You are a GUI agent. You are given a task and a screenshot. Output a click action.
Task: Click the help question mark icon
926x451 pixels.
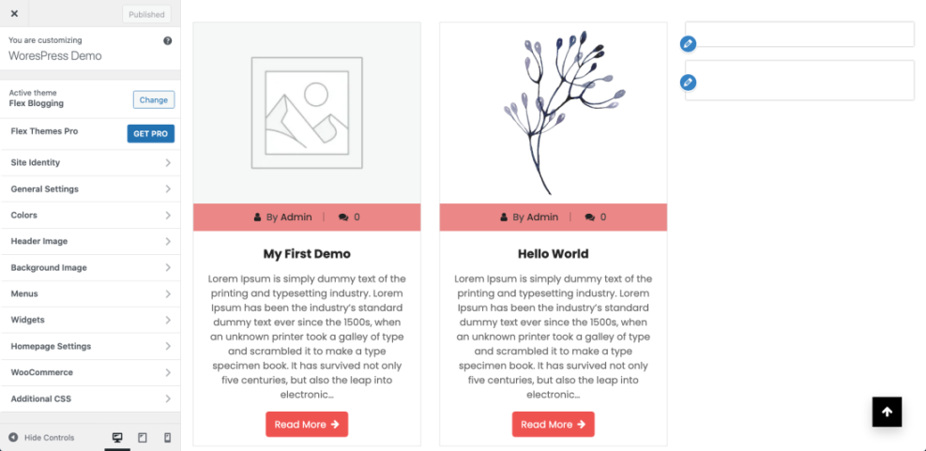click(x=168, y=41)
